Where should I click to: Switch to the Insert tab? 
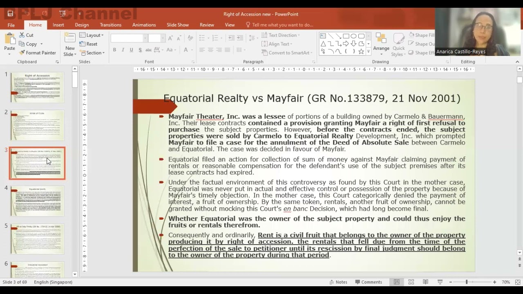58,25
